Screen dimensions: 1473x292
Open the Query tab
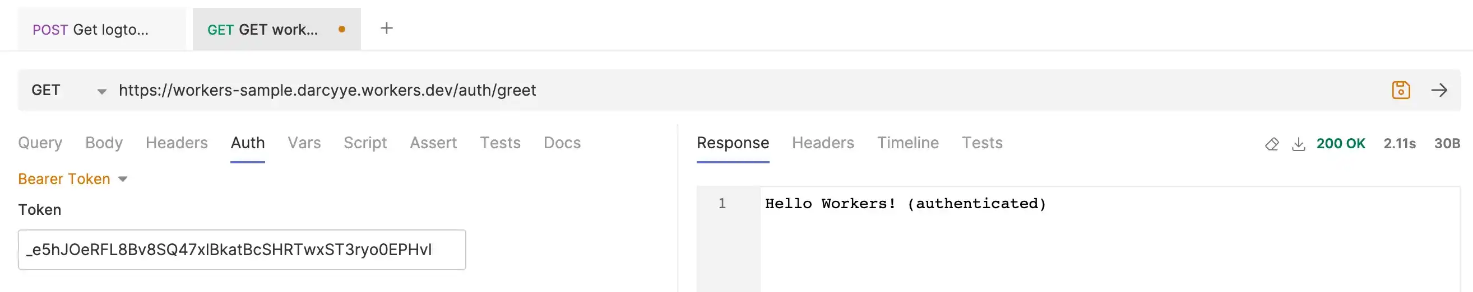tap(40, 143)
